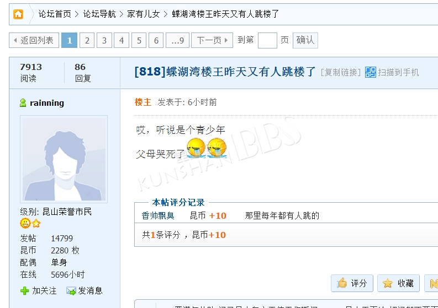This screenshot has width=438, height=308.
Task: Jump to last page ...9
Action: pos(178,40)
